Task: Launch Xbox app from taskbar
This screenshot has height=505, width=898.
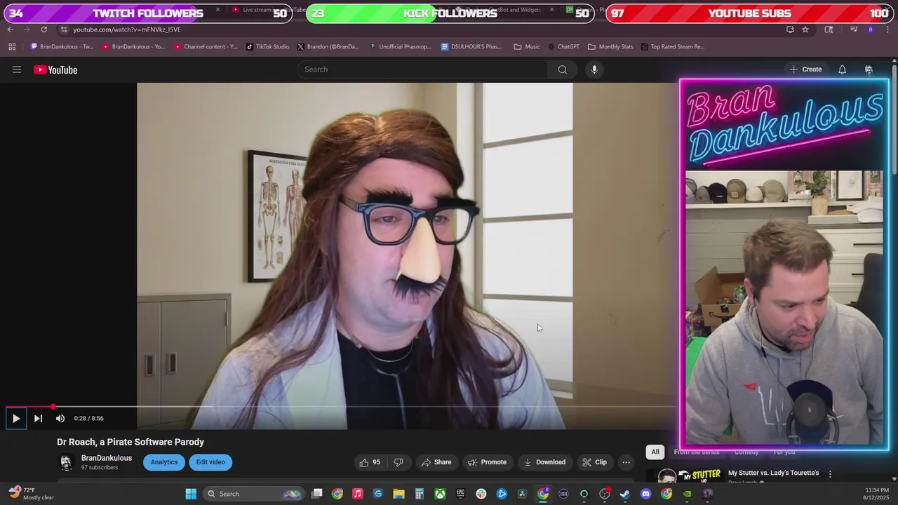Action: tap(440, 494)
